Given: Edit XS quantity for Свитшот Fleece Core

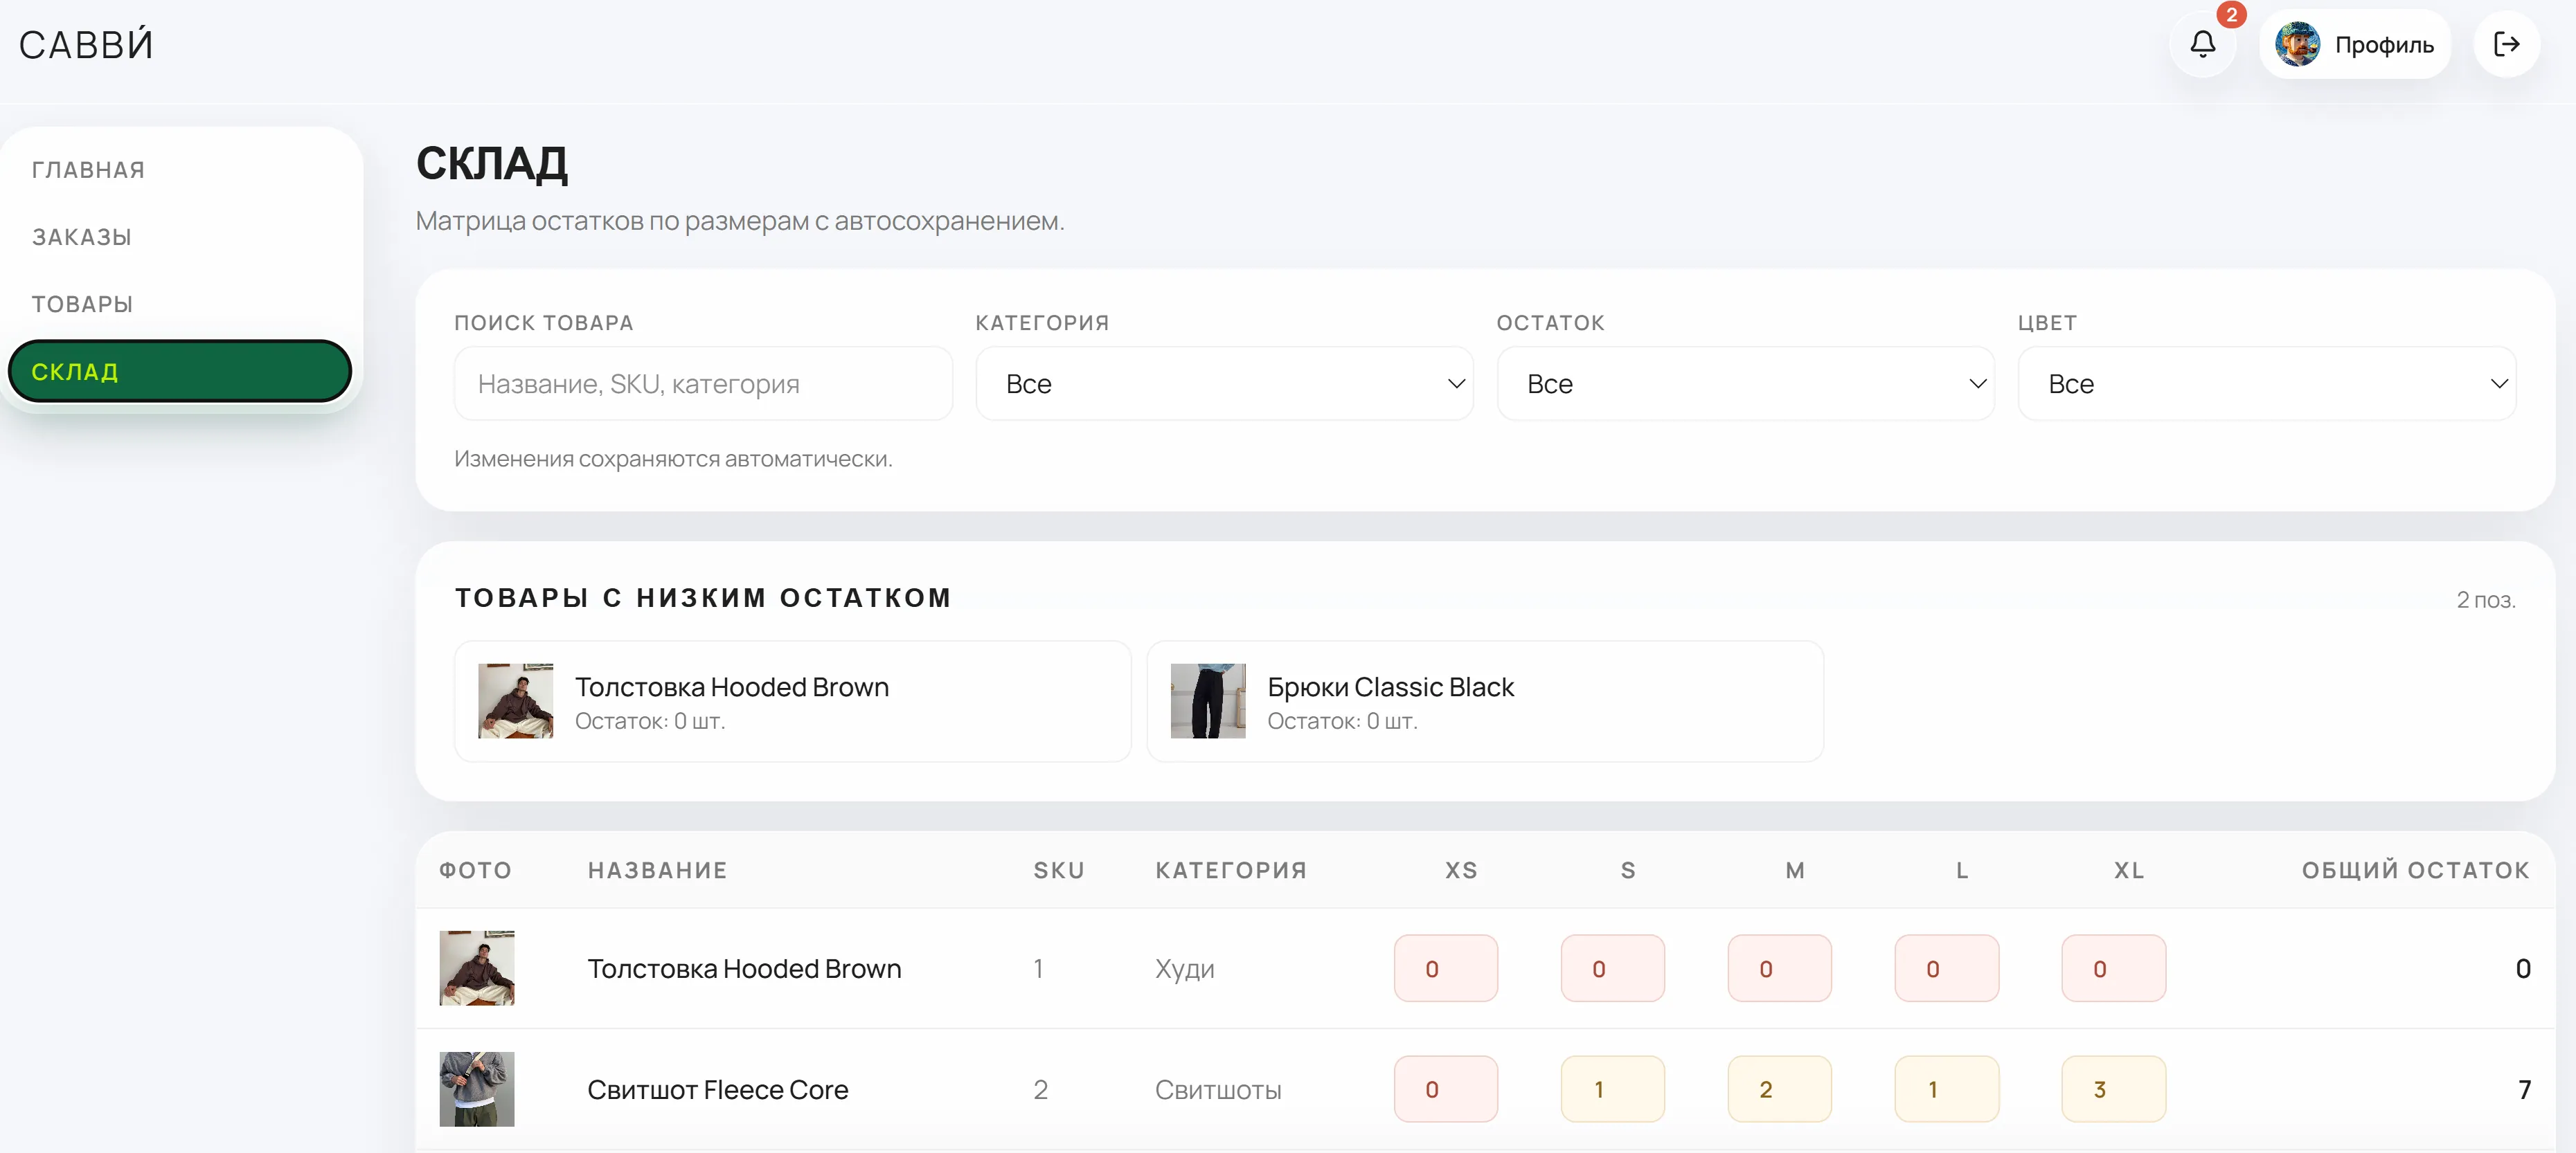Looking at the screenshot, I should click(x=1446, y=1089).
